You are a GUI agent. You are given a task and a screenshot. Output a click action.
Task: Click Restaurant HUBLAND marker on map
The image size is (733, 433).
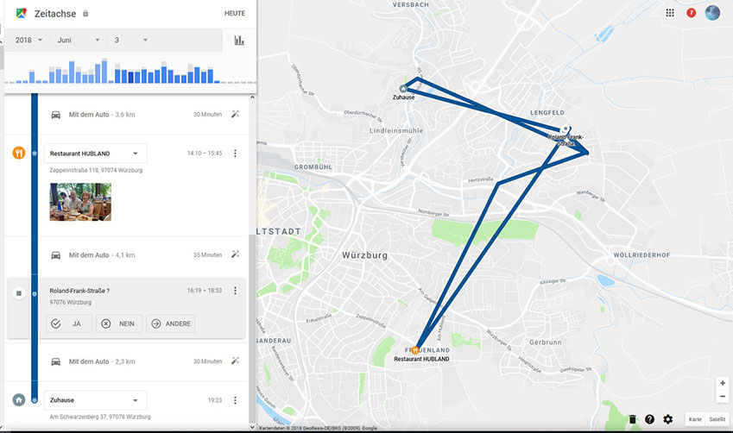pyautogui.click(x=414, y=350)
